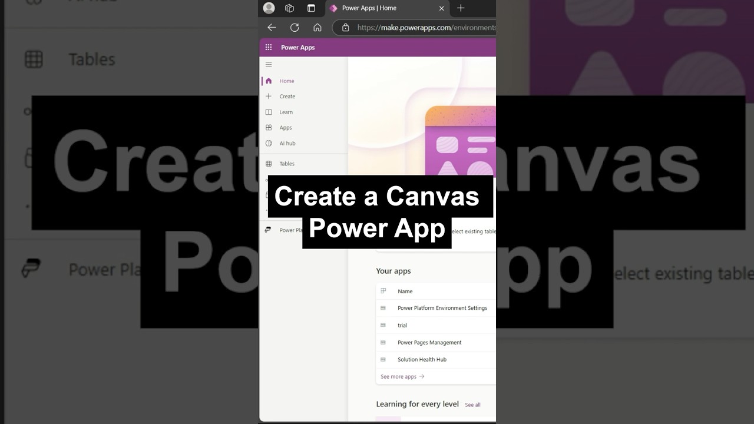The image size is (754, 424).
Task: Click the Apps grid icon
Action: point(269,128)
